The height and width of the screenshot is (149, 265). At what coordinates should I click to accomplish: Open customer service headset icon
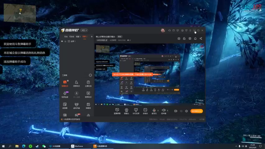[x=169, y=30]
